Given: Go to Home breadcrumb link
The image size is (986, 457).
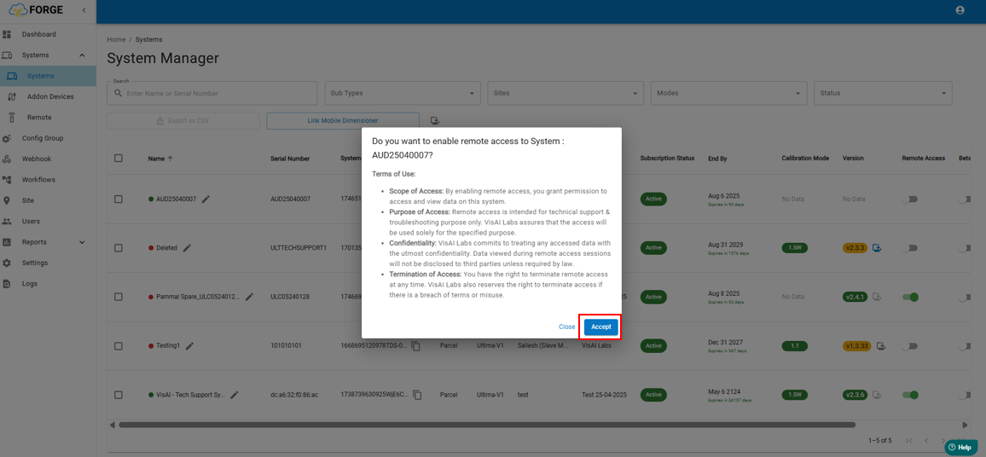Looking at the screenshot, I should coord(116,39).
